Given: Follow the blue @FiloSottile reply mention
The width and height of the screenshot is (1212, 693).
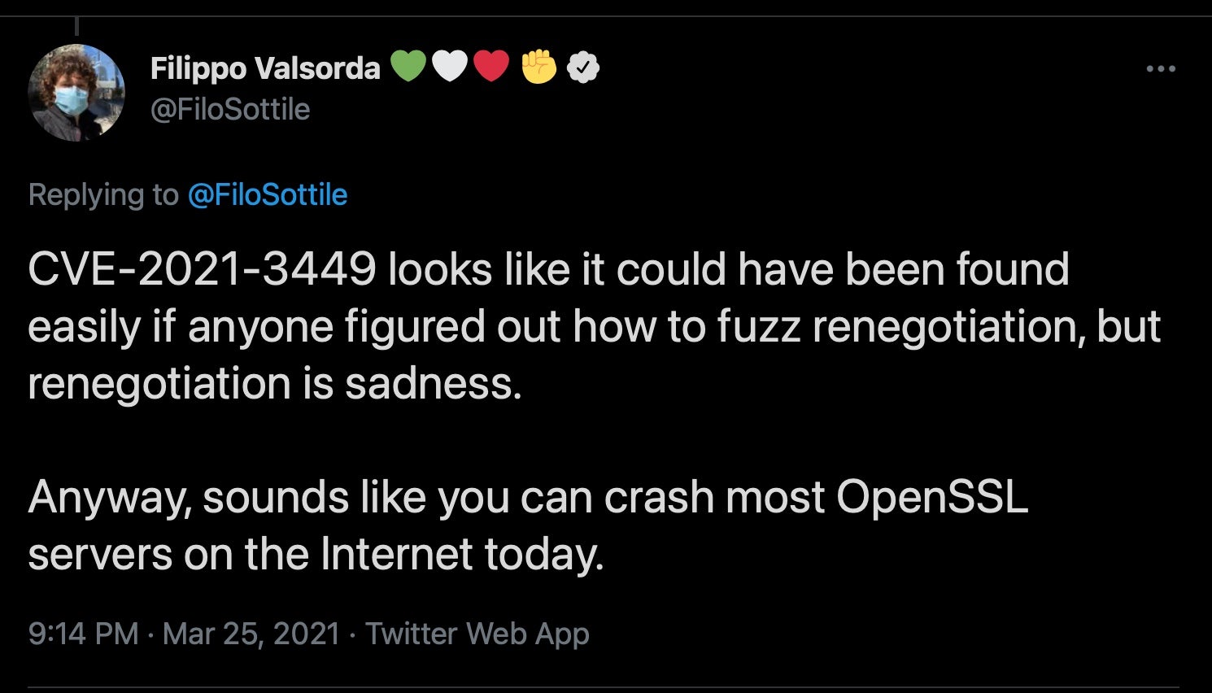Looking at the screenshot, I should tap(268, 194).
